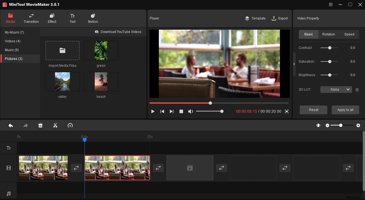Click Download YouTube Videos
This screenshot has width=365, height=200.
[118, 32]
